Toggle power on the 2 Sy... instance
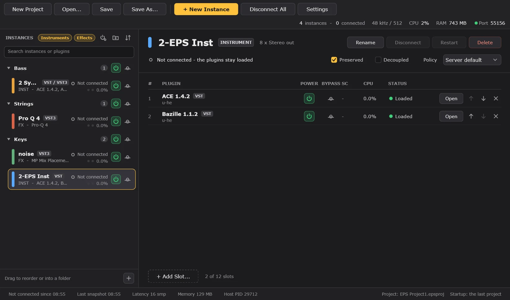Viewport: 510px width, 300px height. [x=116, y=86]
